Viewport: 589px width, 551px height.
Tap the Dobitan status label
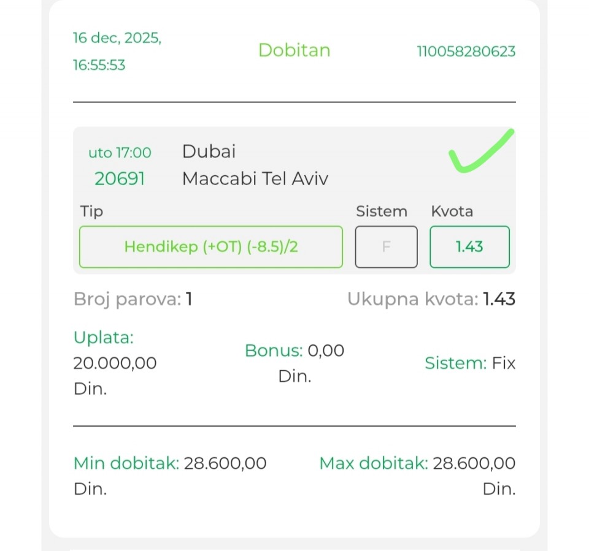294,50
